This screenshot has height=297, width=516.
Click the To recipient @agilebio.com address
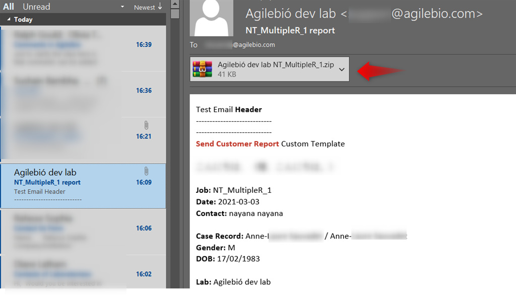coord(239,45)
